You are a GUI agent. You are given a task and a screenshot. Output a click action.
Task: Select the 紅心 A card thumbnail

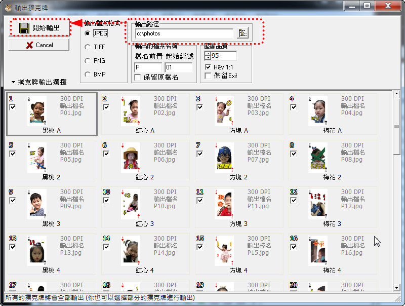point(131,111)
